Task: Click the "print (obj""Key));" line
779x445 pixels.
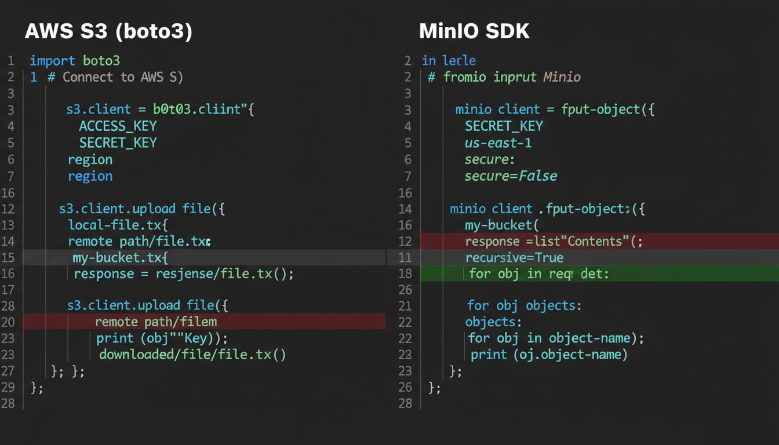Action: [162, 338]
